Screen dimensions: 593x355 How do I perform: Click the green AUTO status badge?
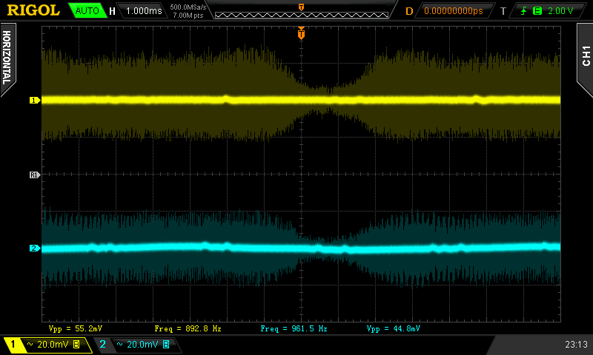pos(87,10)
